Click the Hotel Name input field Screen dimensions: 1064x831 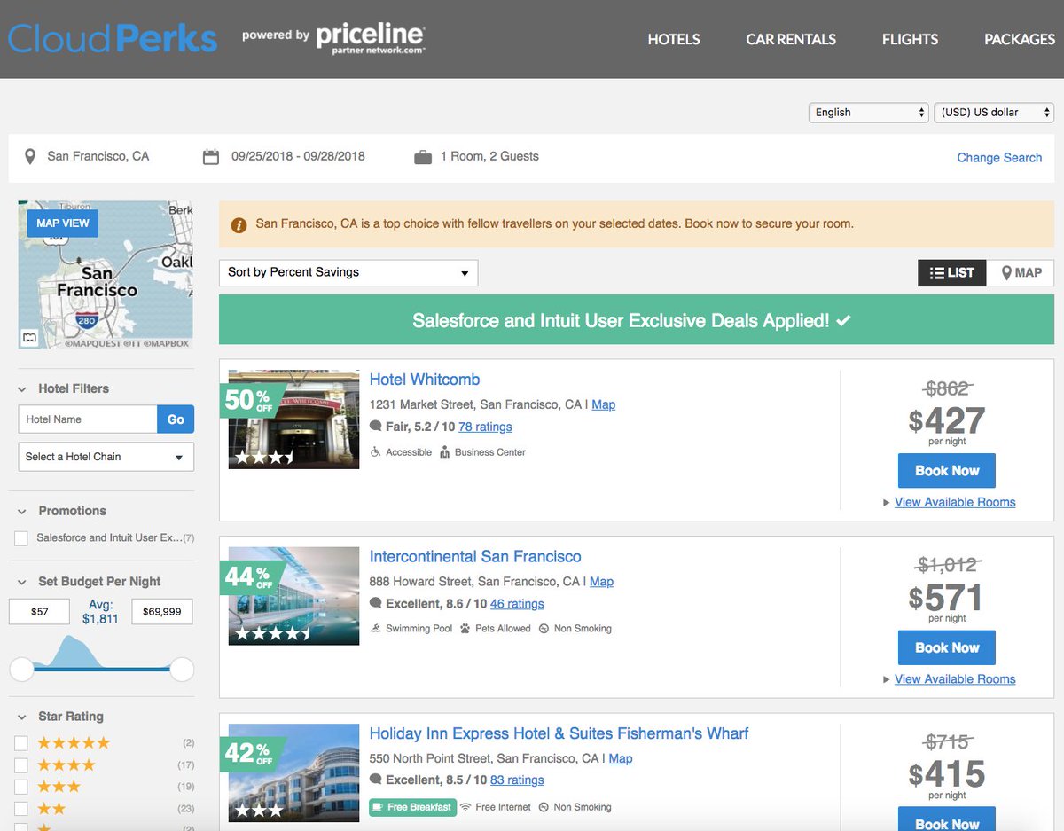click(88, 419)
